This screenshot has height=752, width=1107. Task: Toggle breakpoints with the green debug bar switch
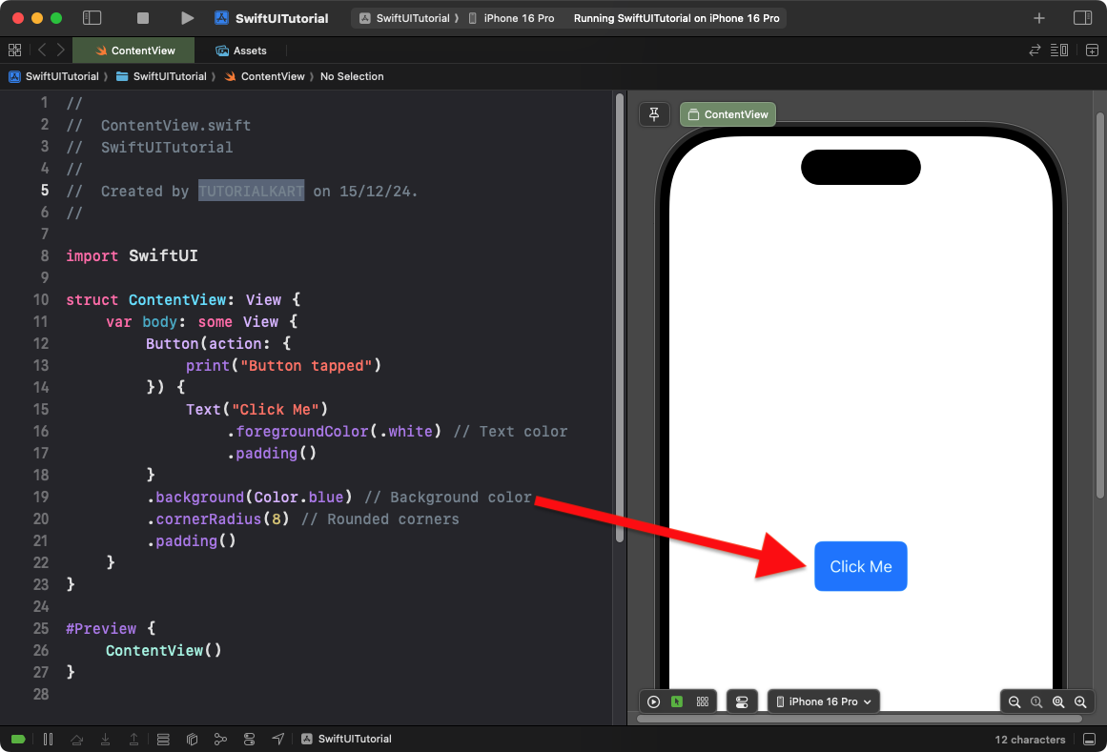(x=17, y=739)
